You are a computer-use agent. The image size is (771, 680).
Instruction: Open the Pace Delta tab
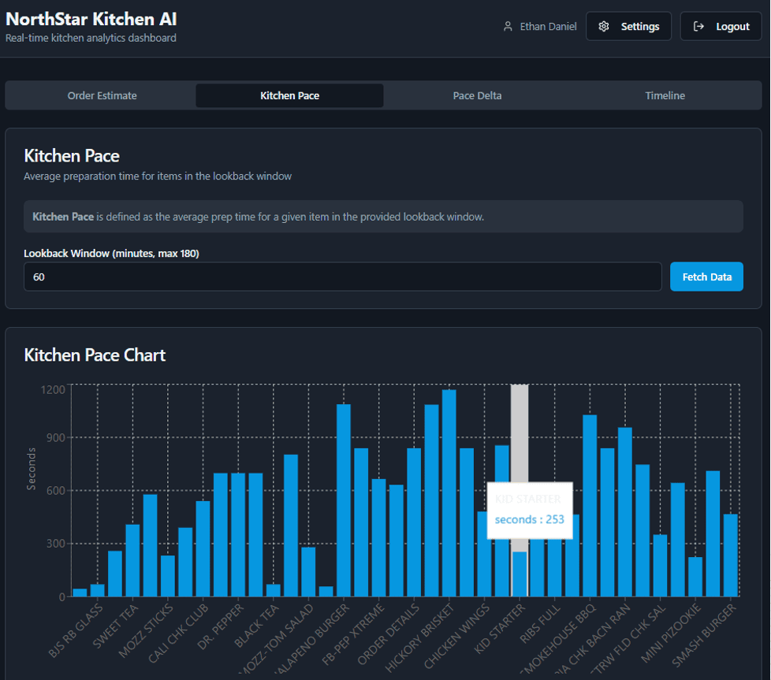[478, 96]
